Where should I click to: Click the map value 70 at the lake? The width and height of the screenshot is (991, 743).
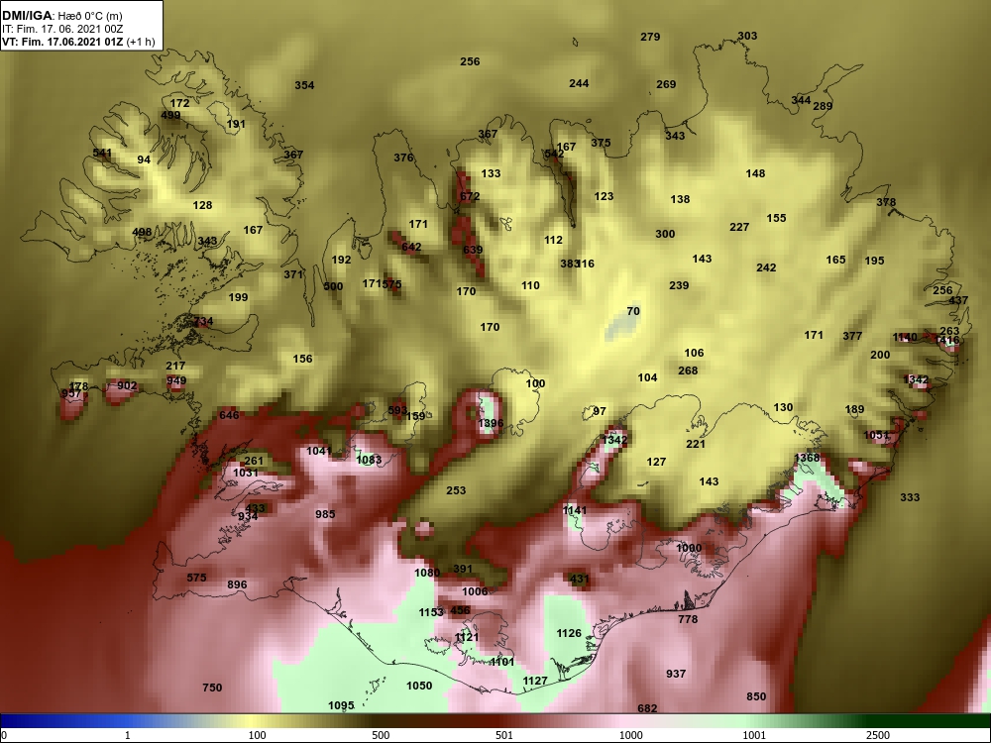(633, 311)
